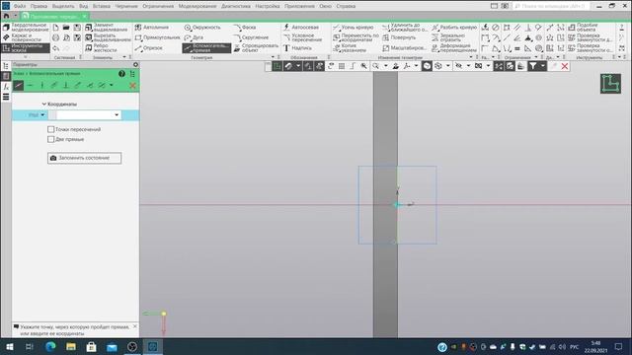The width and height of the screenshot is (632, 355).
Task: Open the filter dropdown arrow
Action: pyautogui.click(x=543, y=66)
